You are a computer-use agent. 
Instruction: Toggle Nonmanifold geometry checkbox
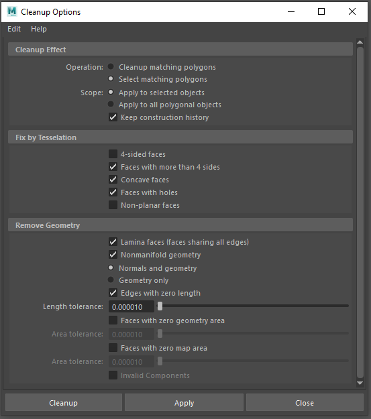(x=113, y=254)
